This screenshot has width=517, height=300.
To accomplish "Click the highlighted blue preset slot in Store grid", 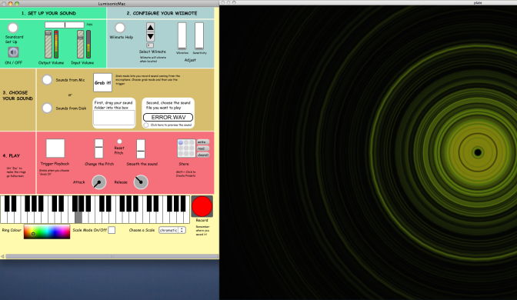I will pos(181,142).
